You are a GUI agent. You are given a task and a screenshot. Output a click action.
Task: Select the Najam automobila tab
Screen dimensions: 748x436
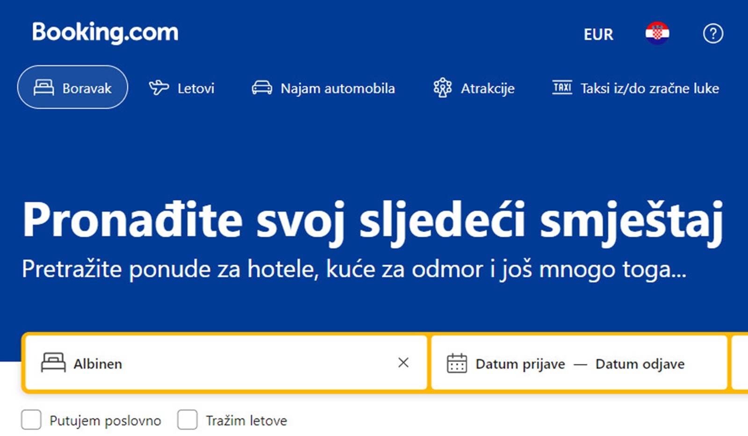[323, 88]
